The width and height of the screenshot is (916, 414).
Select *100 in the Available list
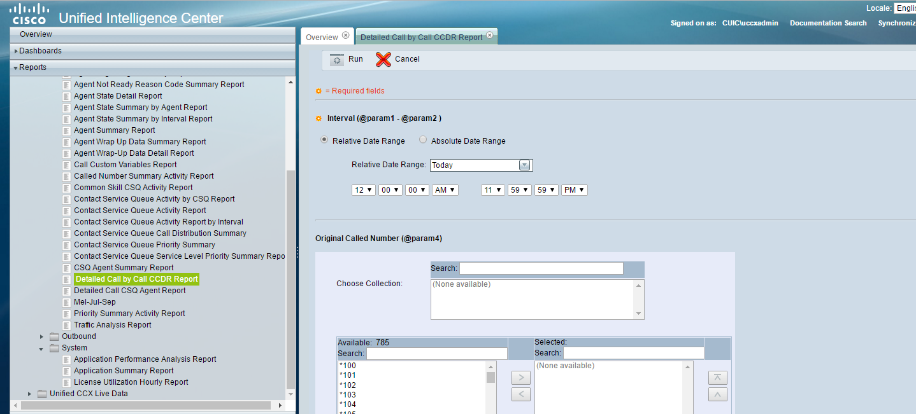point(348,366)
